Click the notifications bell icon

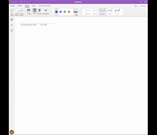tap(141, 2)
